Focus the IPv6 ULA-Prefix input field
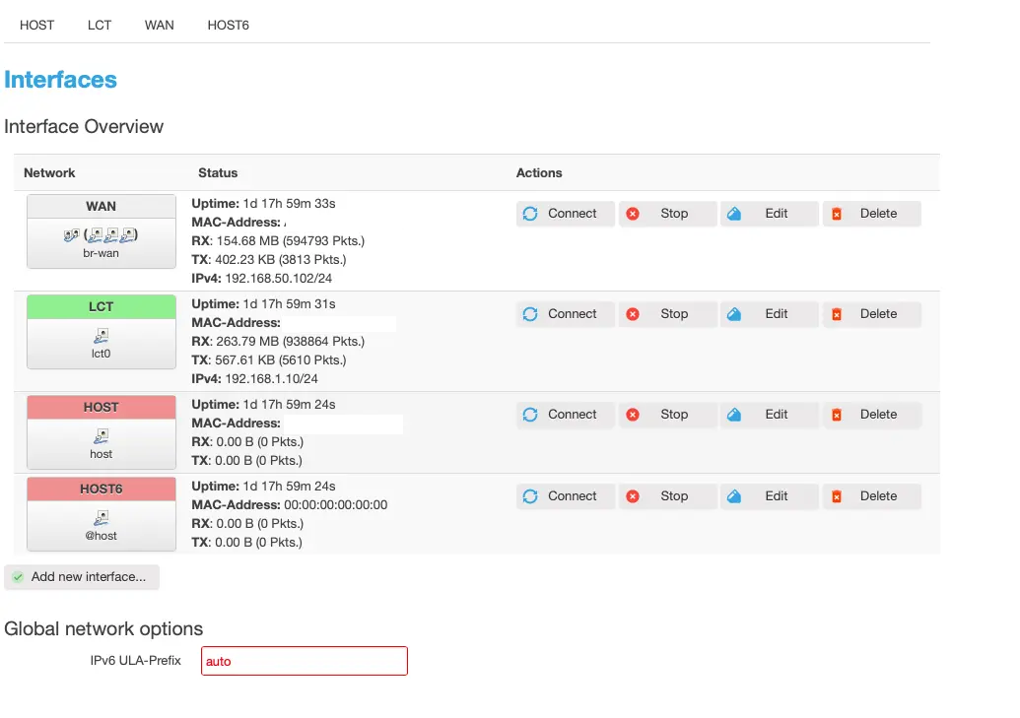 point(305,661)
